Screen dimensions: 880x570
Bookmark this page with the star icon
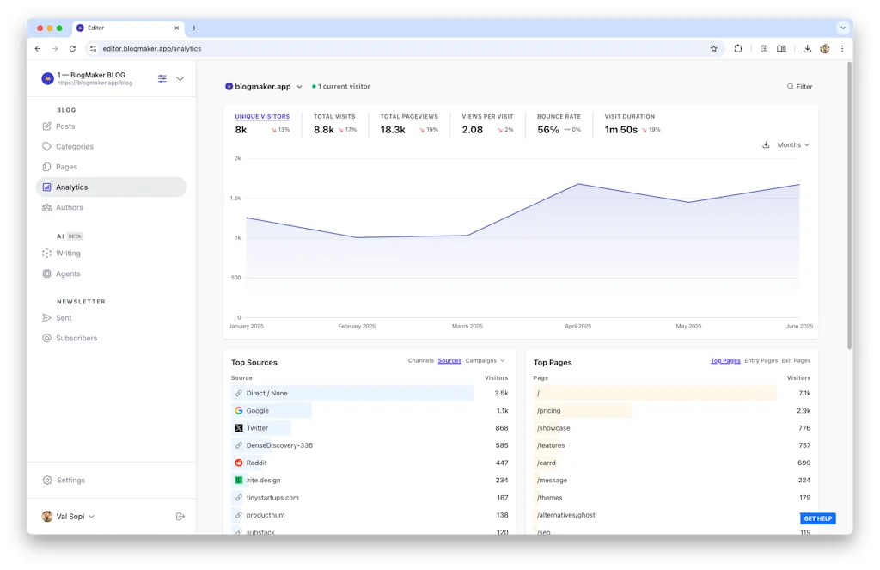point(713,49)
